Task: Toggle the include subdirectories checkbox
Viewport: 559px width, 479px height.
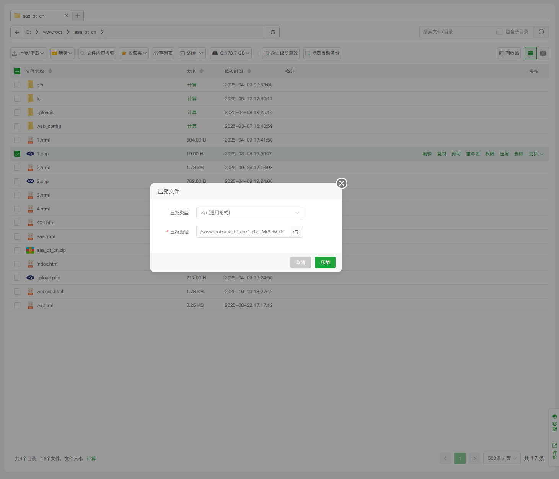Action: click(499, 32)
